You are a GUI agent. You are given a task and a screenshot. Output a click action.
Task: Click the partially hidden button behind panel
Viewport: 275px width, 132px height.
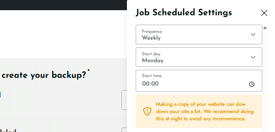tap(124, 100)
